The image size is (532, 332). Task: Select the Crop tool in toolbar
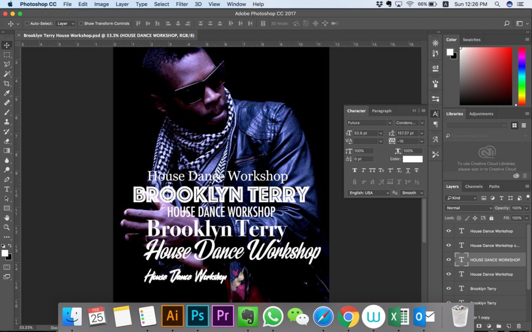click(x=7, y=84)
